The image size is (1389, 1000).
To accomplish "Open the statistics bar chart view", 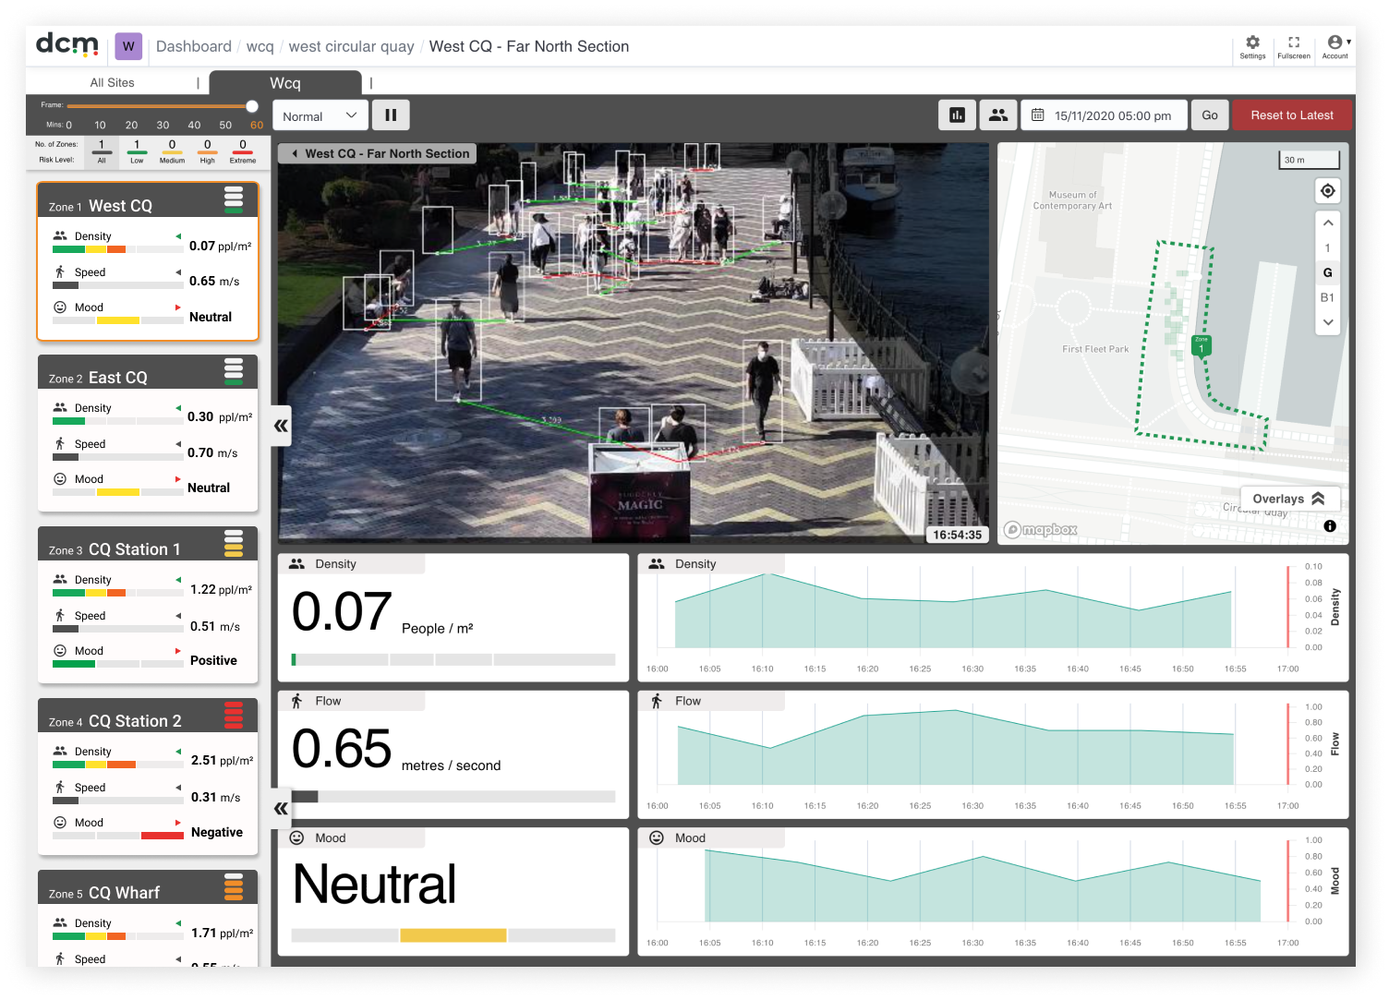I will pos(957,114).
